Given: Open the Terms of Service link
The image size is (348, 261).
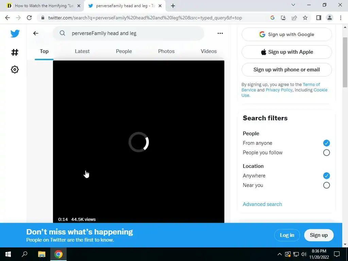Looking at the screenshot, I should pyautogui.click(x=311, y=85).
